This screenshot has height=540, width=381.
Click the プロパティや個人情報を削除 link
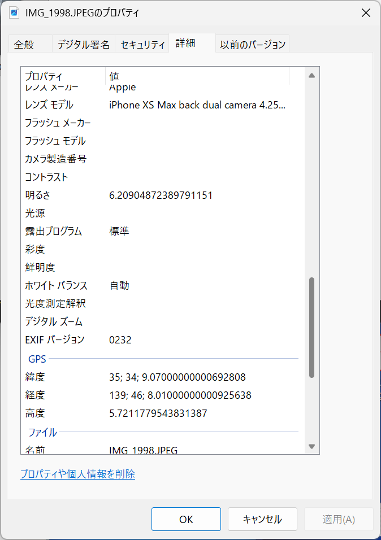[77, 474]
